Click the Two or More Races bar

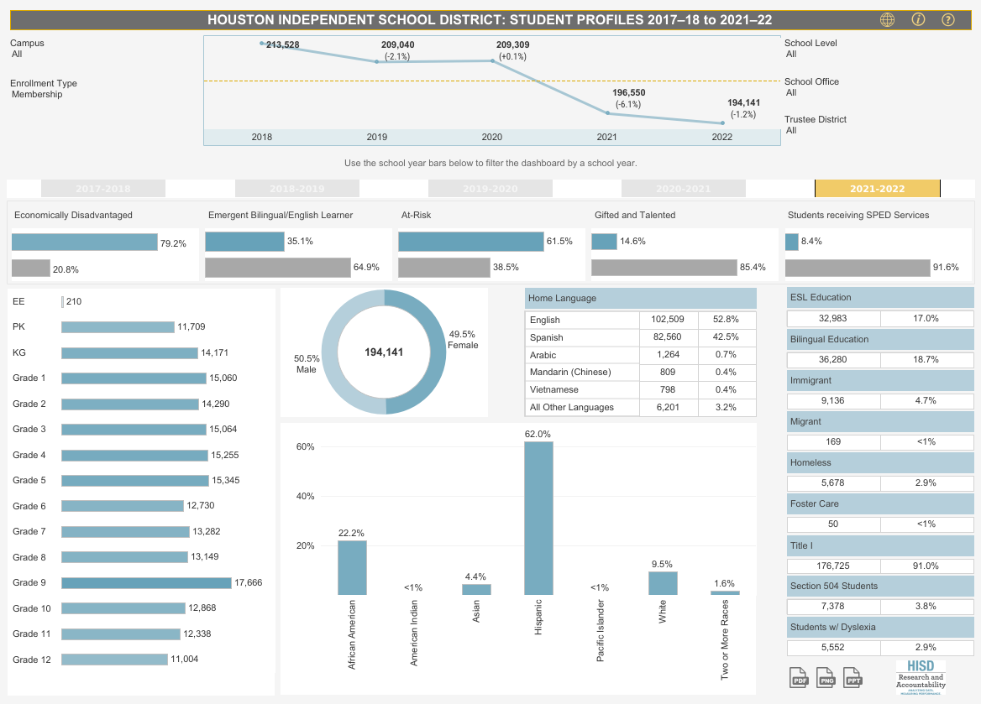[x=725, y=592]
